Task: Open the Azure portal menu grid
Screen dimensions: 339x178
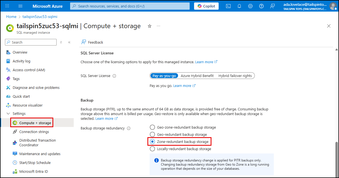Action: click(x=7, y=6)
